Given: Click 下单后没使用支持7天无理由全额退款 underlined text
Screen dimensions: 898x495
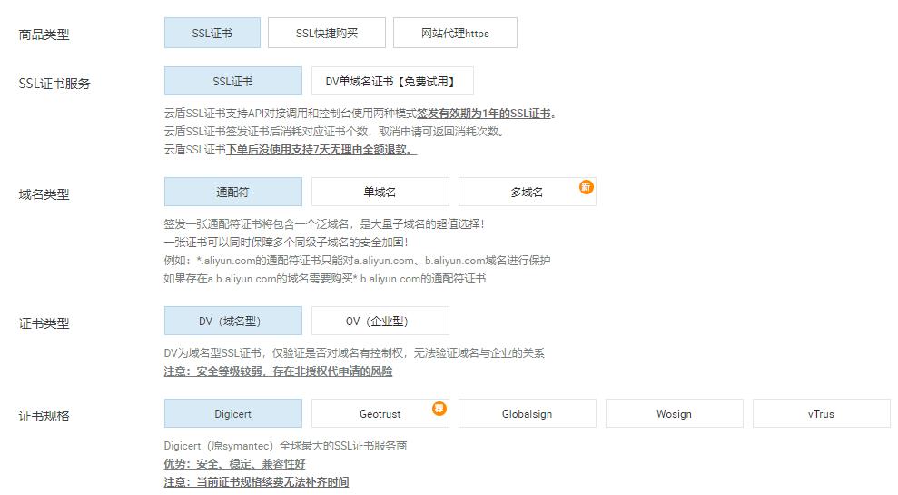Looking at the screenshot, I should [321, 150].
